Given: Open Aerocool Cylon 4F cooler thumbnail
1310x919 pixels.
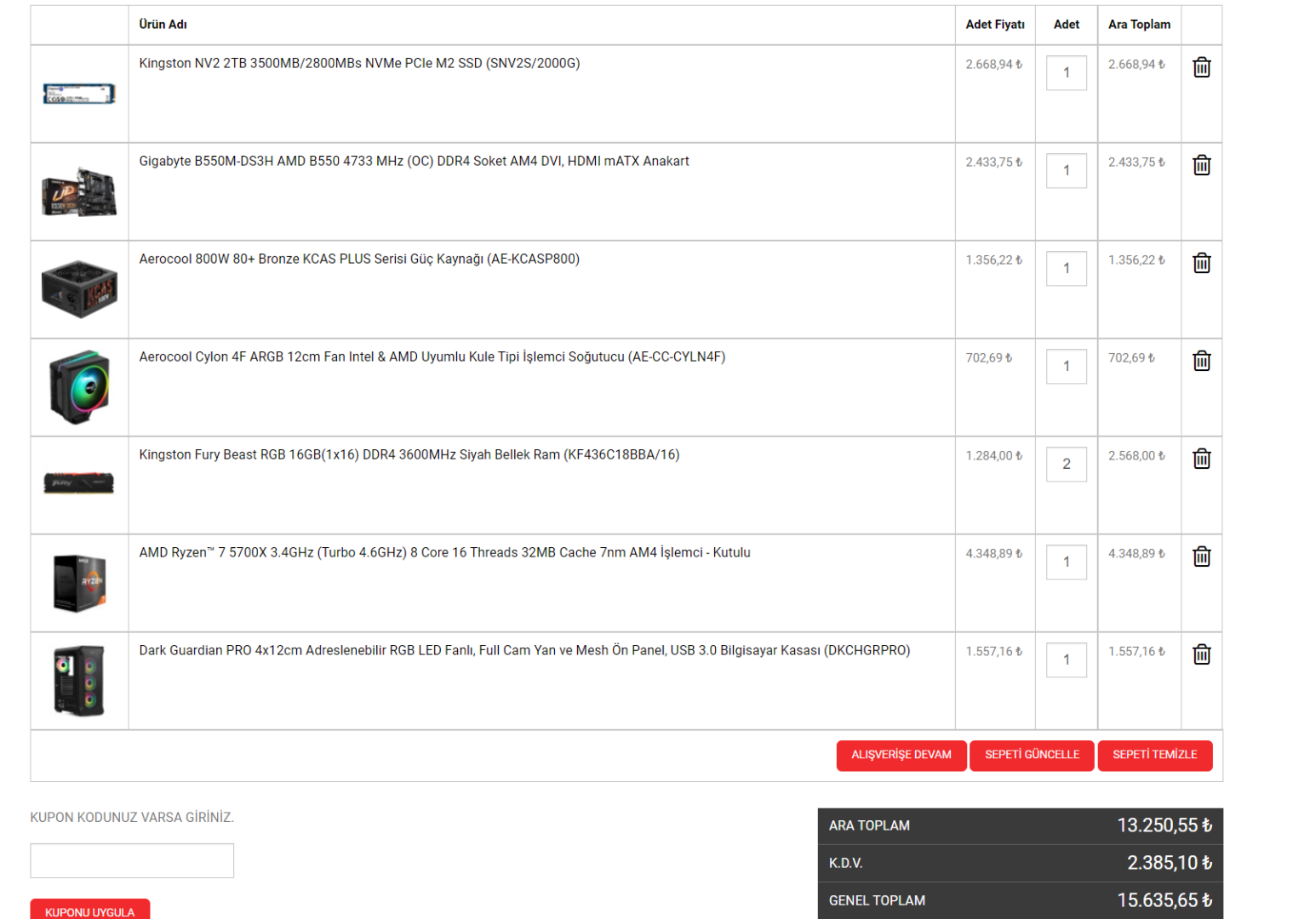Looking at the screenshot, I should 79,387.
